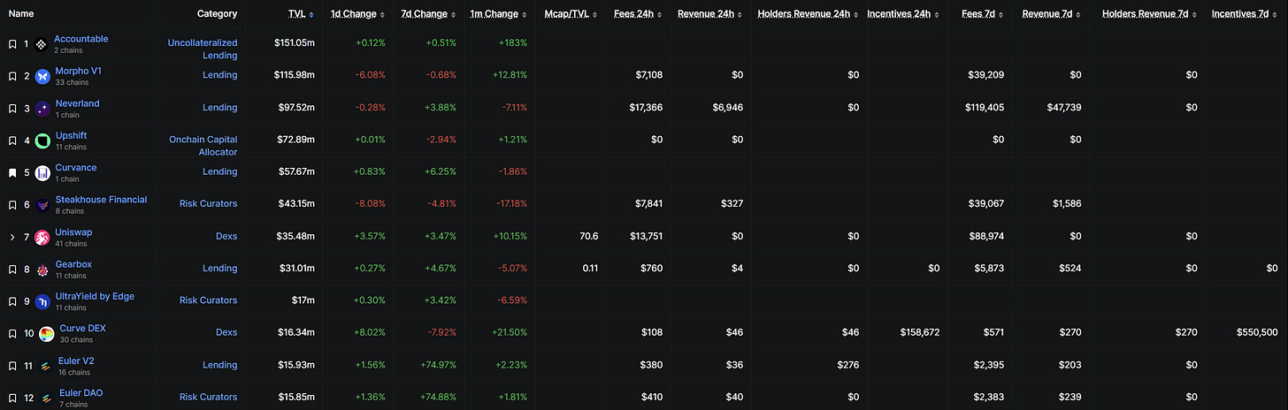Screen dimensions: 1288x410
Task: Click the Uniswap pink unicorn logo
Action: tap(42, 238)
